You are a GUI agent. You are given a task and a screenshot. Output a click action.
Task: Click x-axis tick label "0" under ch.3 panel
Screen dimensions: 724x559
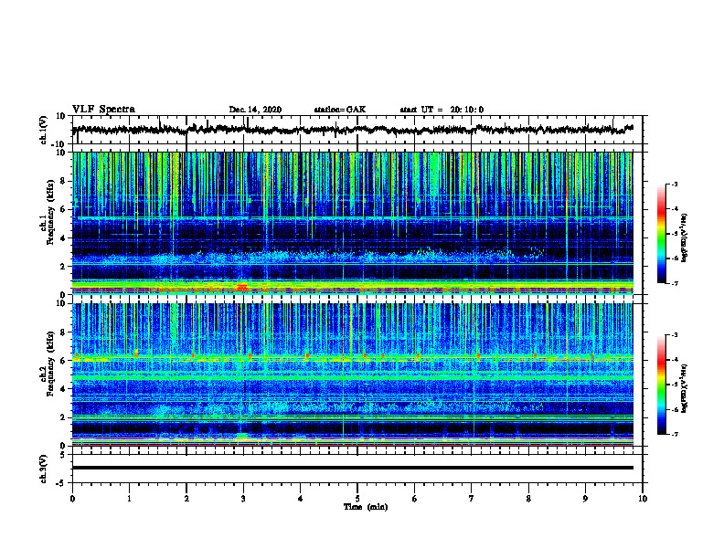coord(72,499)
